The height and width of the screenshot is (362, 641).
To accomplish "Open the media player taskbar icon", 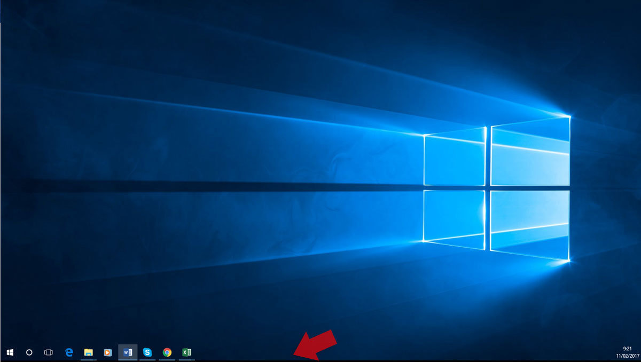I will [x=108, y=352].
